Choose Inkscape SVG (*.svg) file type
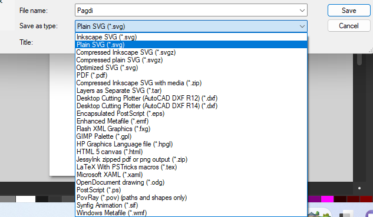Screen dimensions: 373x217 pyautogui.click(x=191, y=37)
